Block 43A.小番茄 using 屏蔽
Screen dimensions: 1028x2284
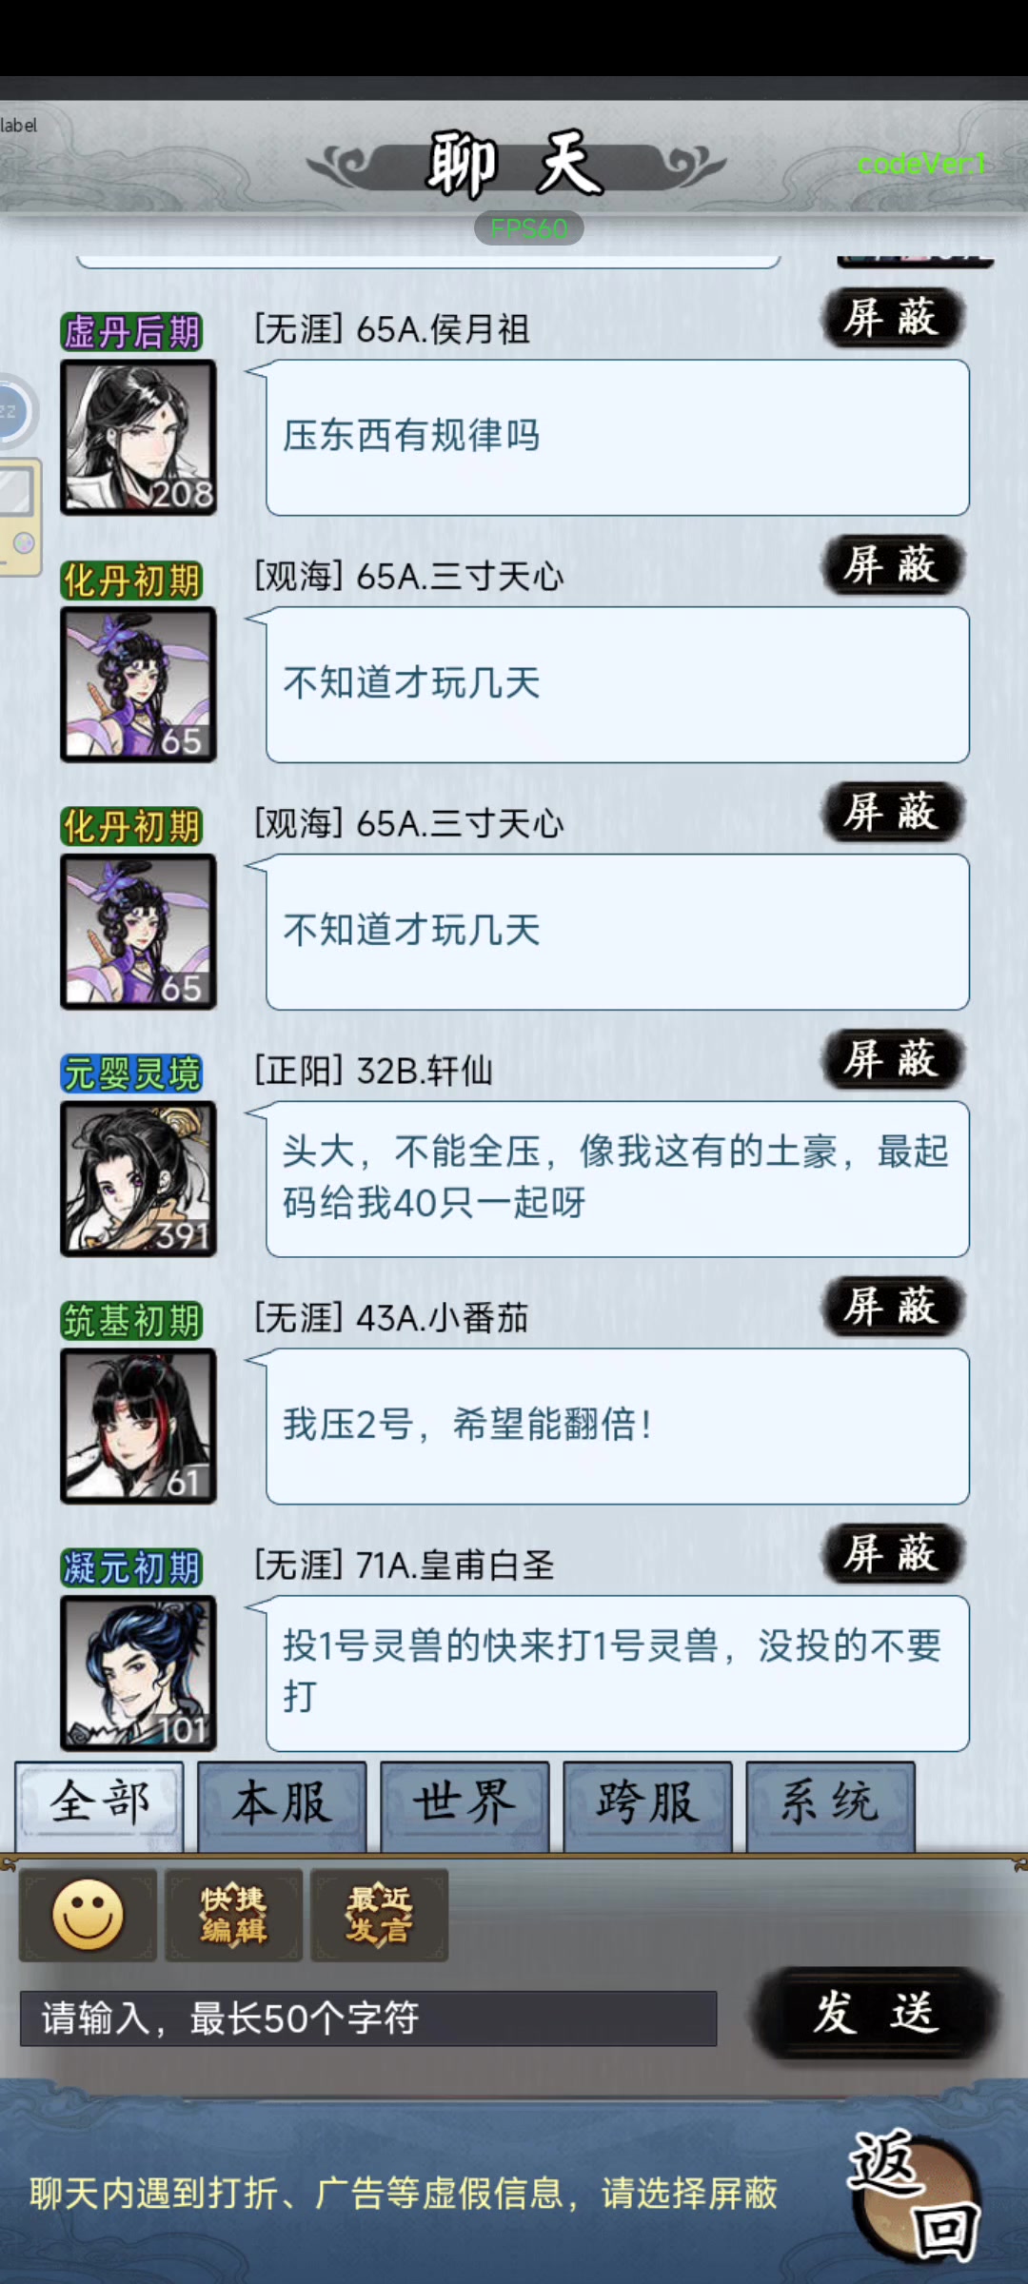893,1307
